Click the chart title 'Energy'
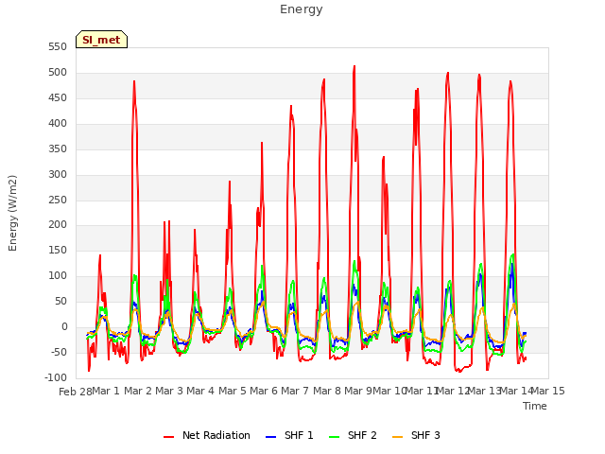The height and width of the screenshot is (454, 605). 301,9
